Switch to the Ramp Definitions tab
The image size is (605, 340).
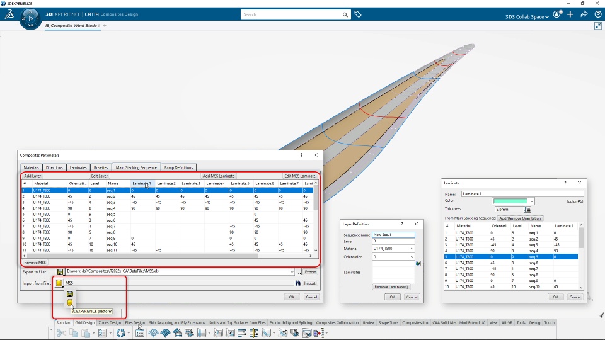point(178,167)
